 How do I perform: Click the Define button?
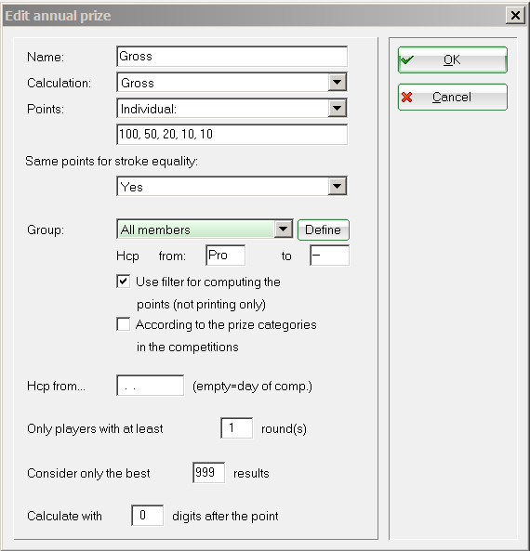(324, 230)
